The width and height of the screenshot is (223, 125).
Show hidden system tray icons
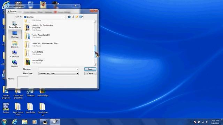(x=191, y=122)
